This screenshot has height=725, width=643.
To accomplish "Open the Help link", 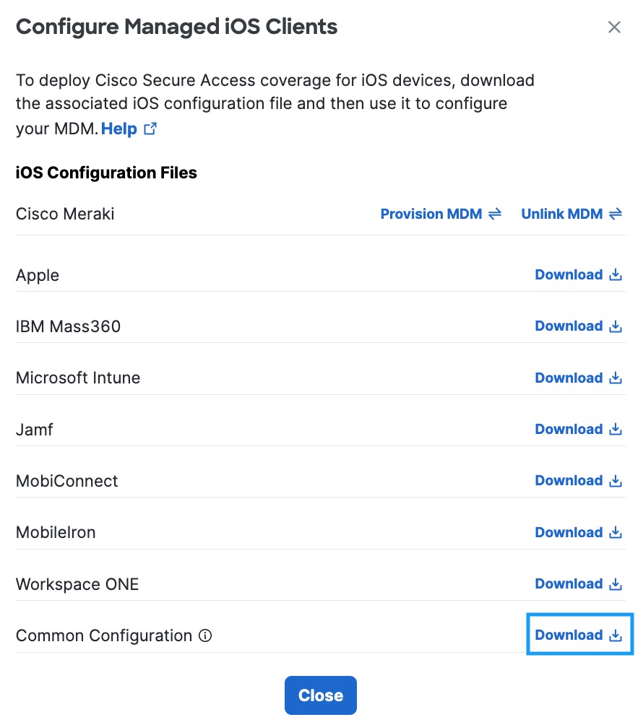I will pos(119,129).
